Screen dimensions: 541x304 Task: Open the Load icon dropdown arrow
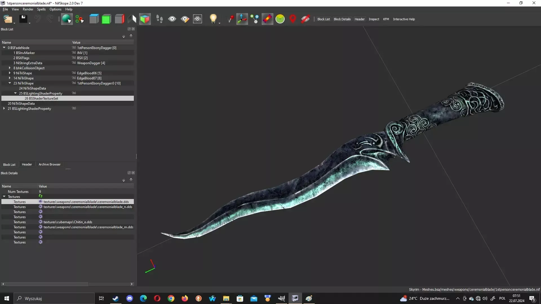click(x=14, y=23)
